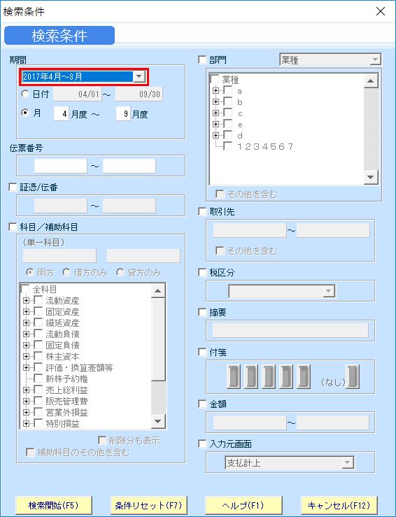Expand department tree node a

[215, 91]
